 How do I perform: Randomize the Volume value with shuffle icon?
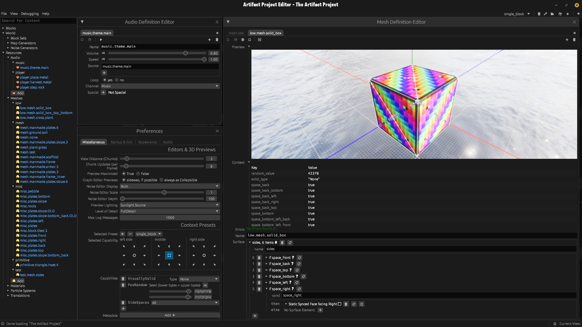103,53
